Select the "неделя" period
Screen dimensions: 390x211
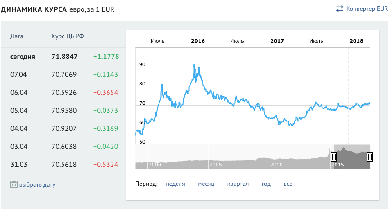pyautogui.click(x=175, y=184)
